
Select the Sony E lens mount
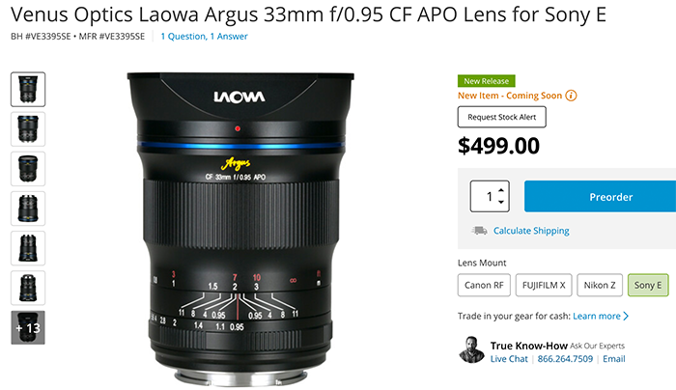[648, 285]
